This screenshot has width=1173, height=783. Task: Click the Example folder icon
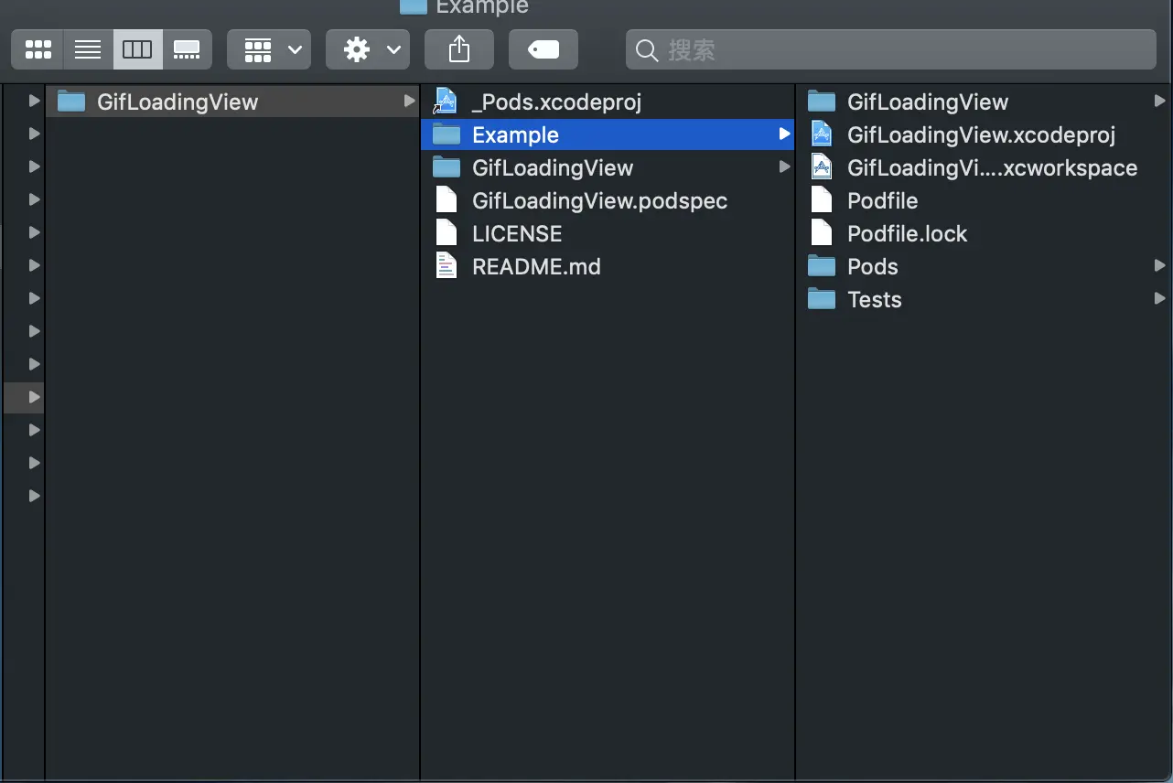447,134
